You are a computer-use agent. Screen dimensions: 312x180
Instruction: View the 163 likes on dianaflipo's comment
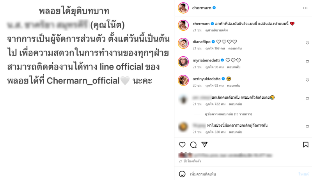pos(215,49)
